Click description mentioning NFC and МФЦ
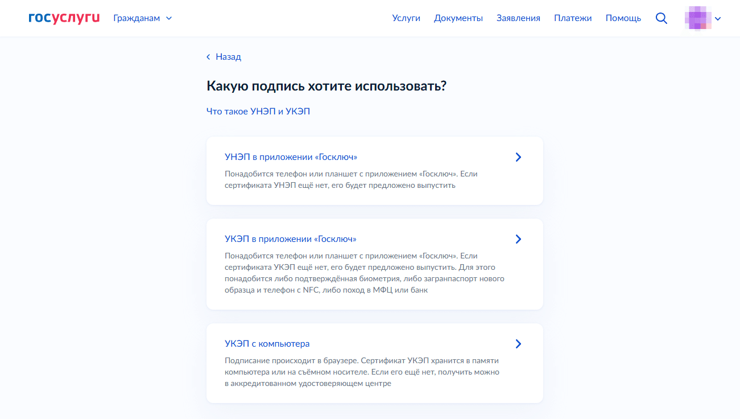The height and width of the screenshot is (419, 740). pyautogui.click(x=365, y=273)
